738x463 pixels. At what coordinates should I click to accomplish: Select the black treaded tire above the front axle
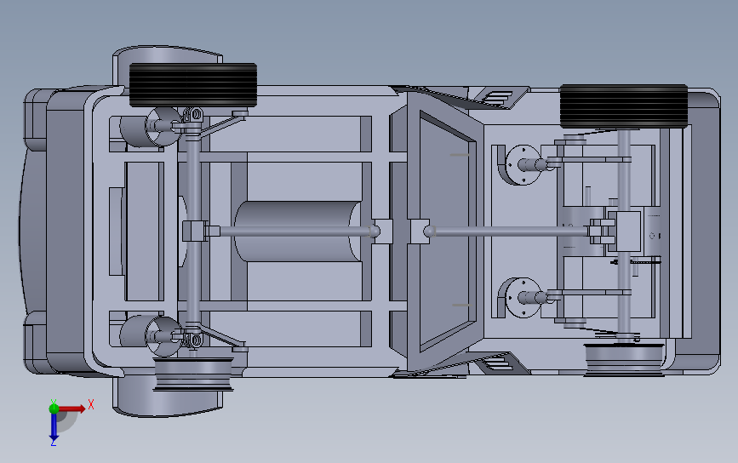coord(193,85)
